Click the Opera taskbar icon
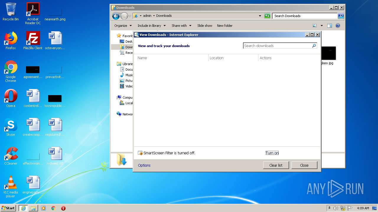 click(63, 208)
